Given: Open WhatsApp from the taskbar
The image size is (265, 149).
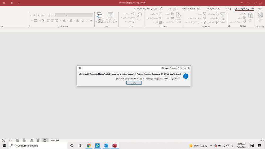Looking at the screenshot, I should coord(97,146).
